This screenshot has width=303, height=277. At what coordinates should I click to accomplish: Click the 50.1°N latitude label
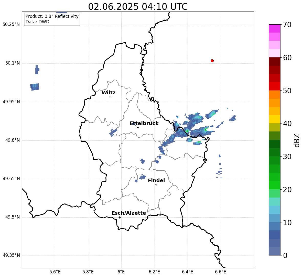13,63
